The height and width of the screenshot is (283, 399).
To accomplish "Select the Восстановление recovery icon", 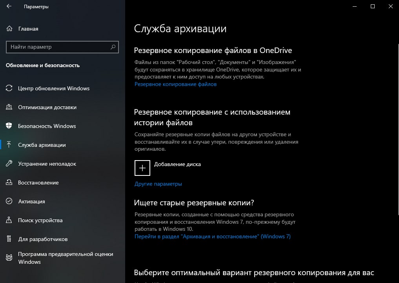I will click(9, 182).
